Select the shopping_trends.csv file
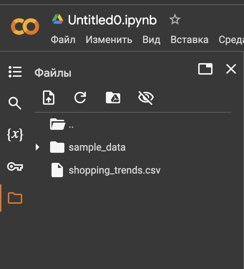The width and height of the screenshot is (244, 269). pyautogui.click(x=114, y=170)
